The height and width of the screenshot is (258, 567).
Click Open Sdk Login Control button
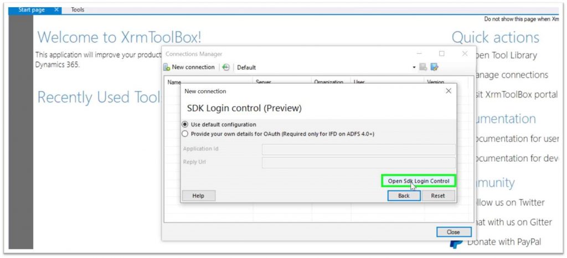point(419,181)
